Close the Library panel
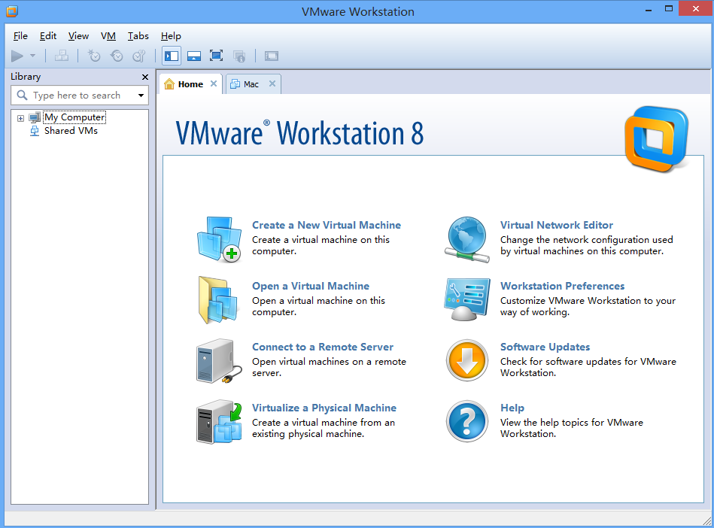Viewport: 714px width, 528px height. (x=144, y=77)
